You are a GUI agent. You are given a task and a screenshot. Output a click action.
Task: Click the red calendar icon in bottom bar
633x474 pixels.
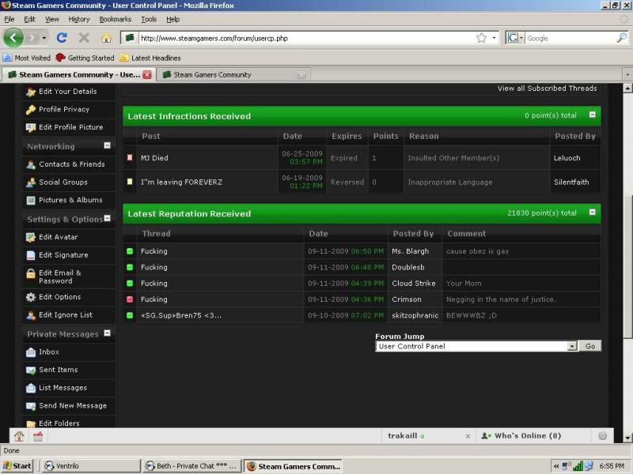(x=38, y=436)
